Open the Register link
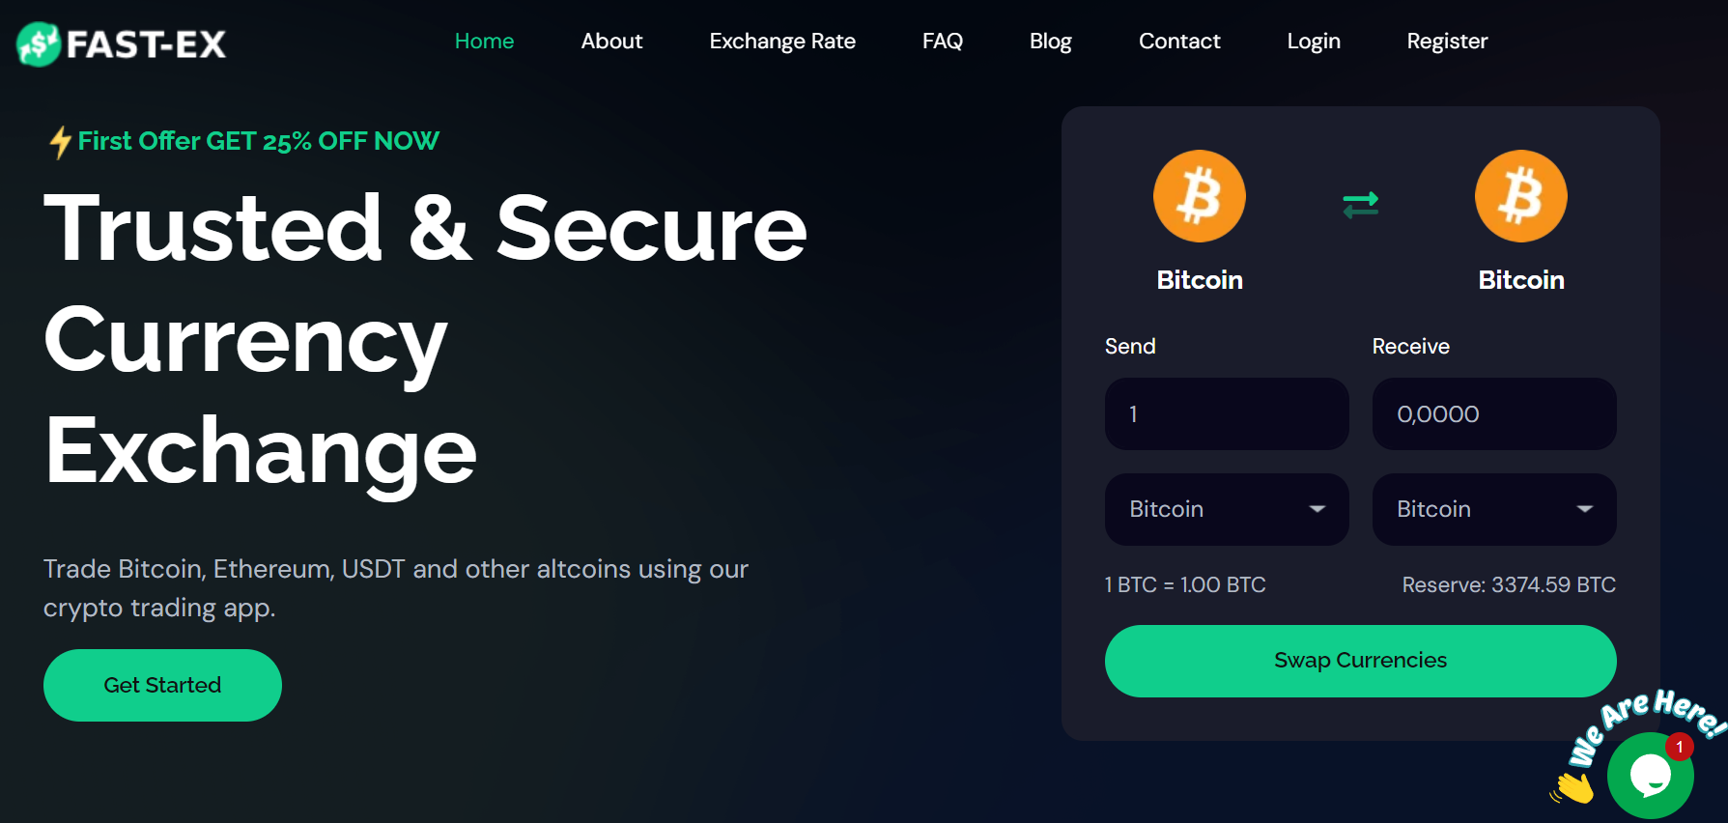This screenshot has width=1728, height=823. point(1447,42)
